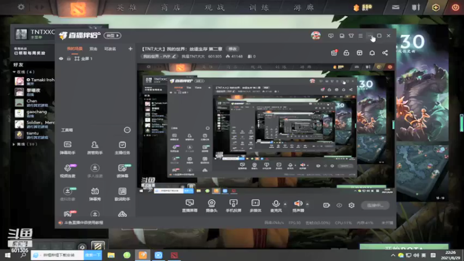Open the 观战 Watch tab in Dota 2
The image size is (464, 261).
215,8
